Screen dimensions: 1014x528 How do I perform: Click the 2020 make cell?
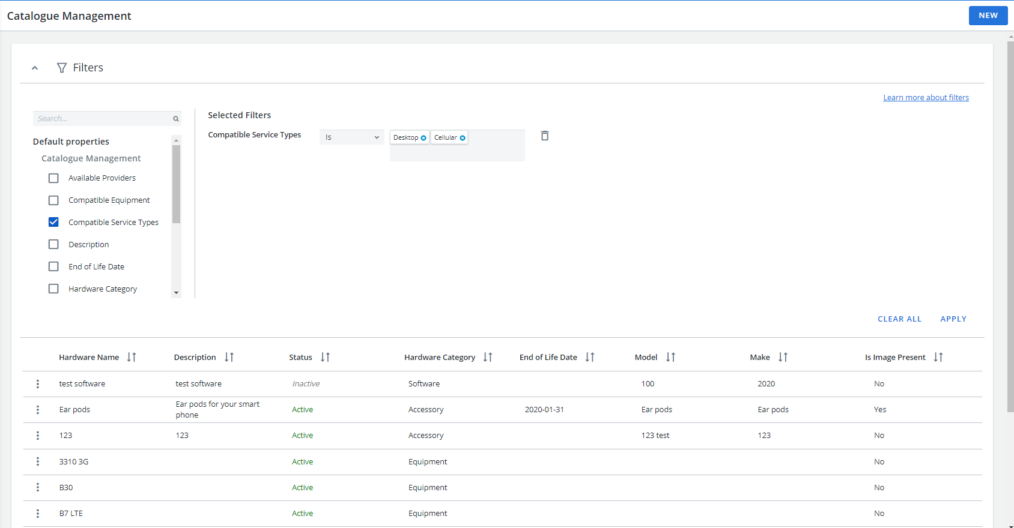pos(766,384)
